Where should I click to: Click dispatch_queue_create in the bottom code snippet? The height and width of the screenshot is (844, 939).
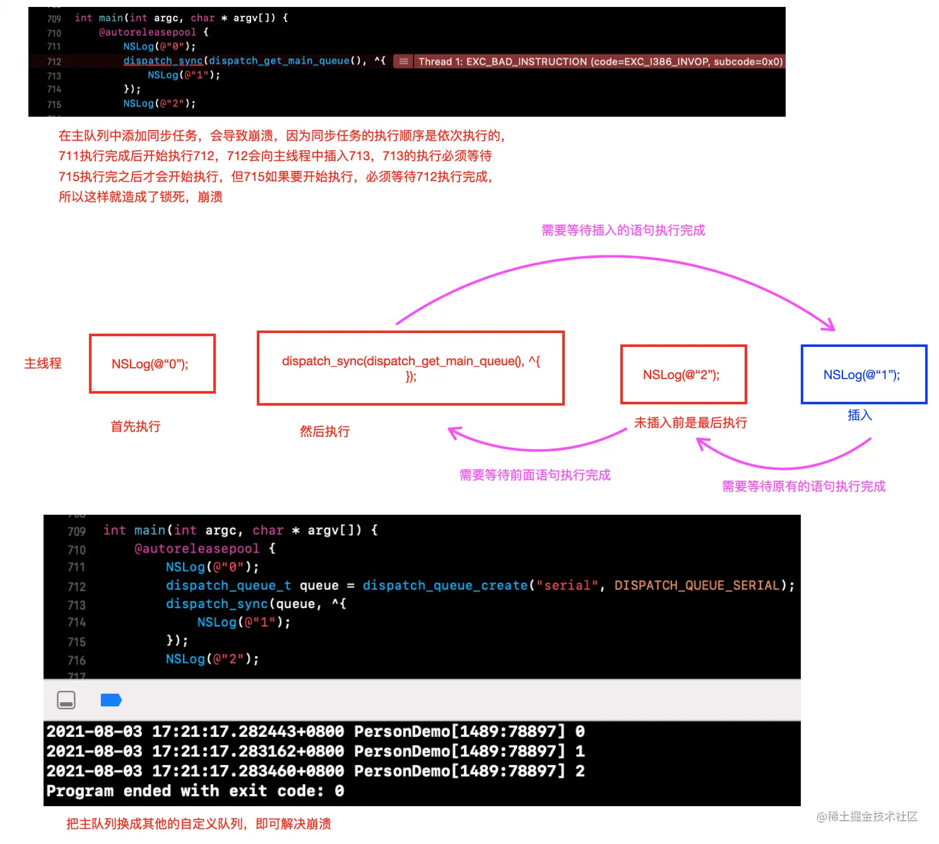click(445, 585)
